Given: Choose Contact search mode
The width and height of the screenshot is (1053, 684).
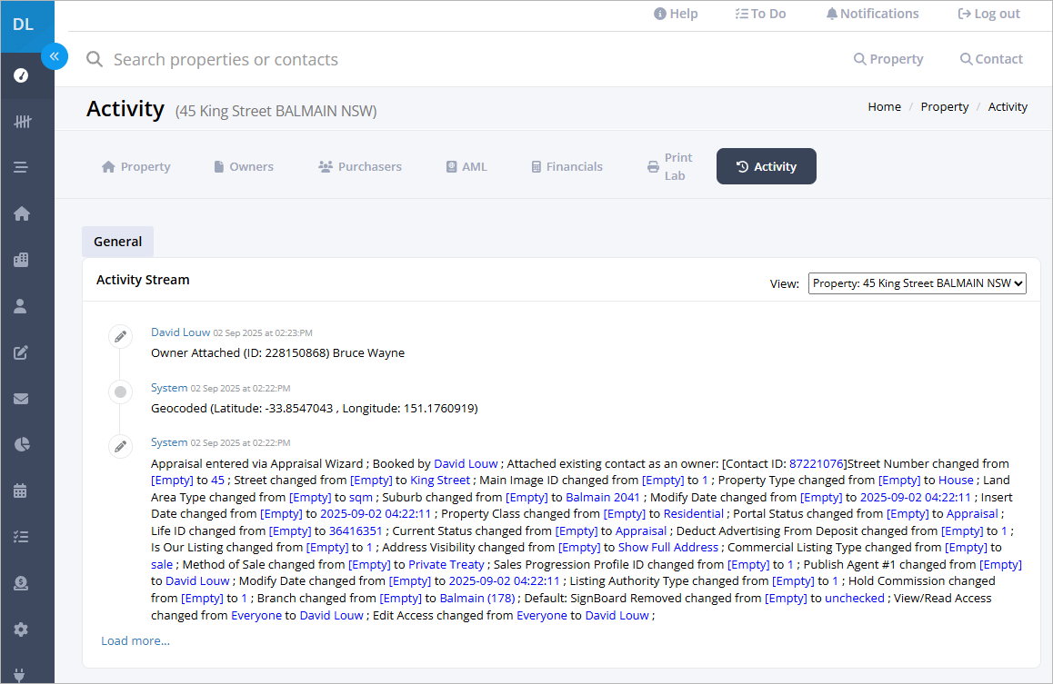Looking at the screenshot, I should click(x=991, y=59).
